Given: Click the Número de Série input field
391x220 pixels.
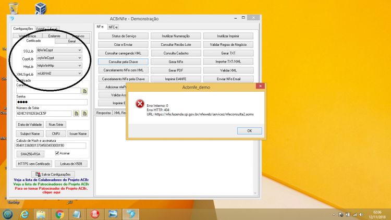Looking at the screenshot, I should tap(44, 114).
